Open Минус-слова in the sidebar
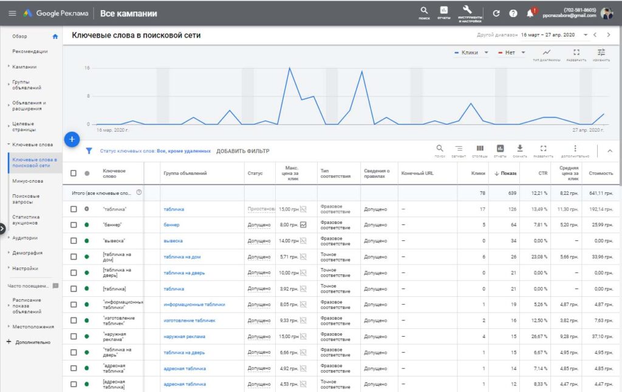This screenshot has width=622, height=392. (28, 181)
